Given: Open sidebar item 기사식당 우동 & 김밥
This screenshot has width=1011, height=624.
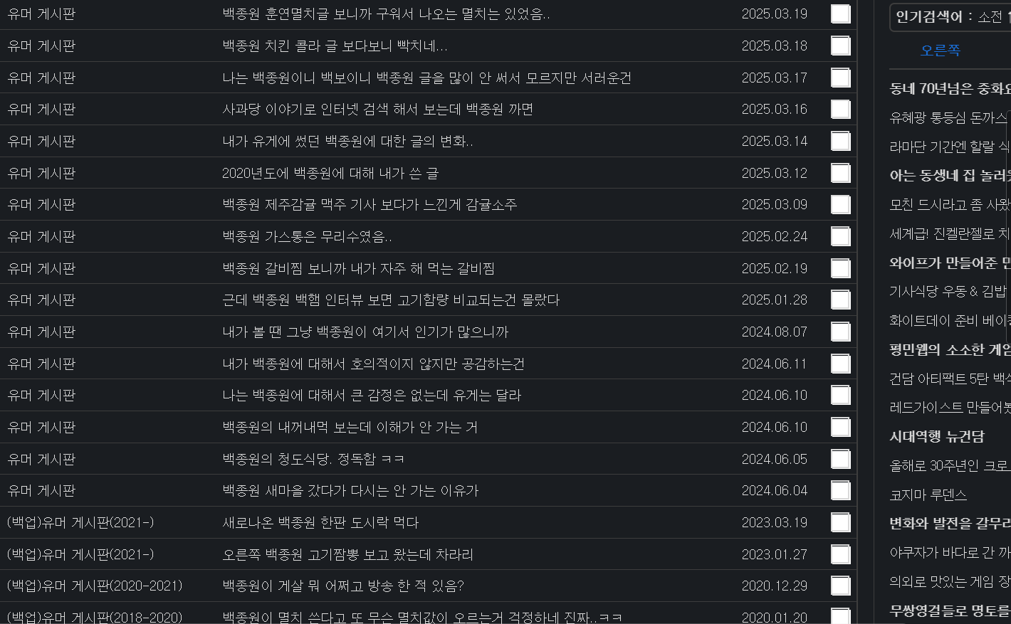Looking at the screenshot, I should click(x=948, y=291).
